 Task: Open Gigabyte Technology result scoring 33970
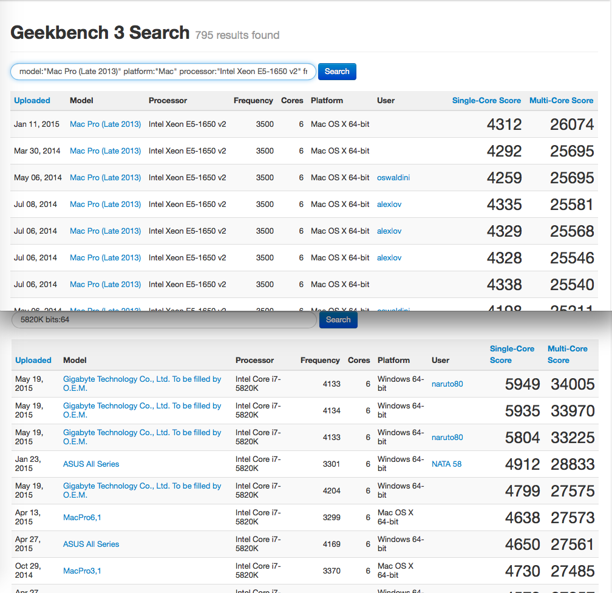(x=142, y=410)
